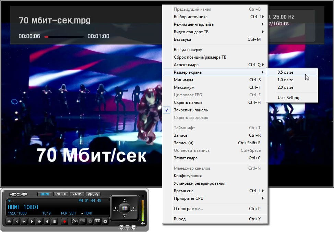Open 'Конфигурация' menu item

point(215,176)
